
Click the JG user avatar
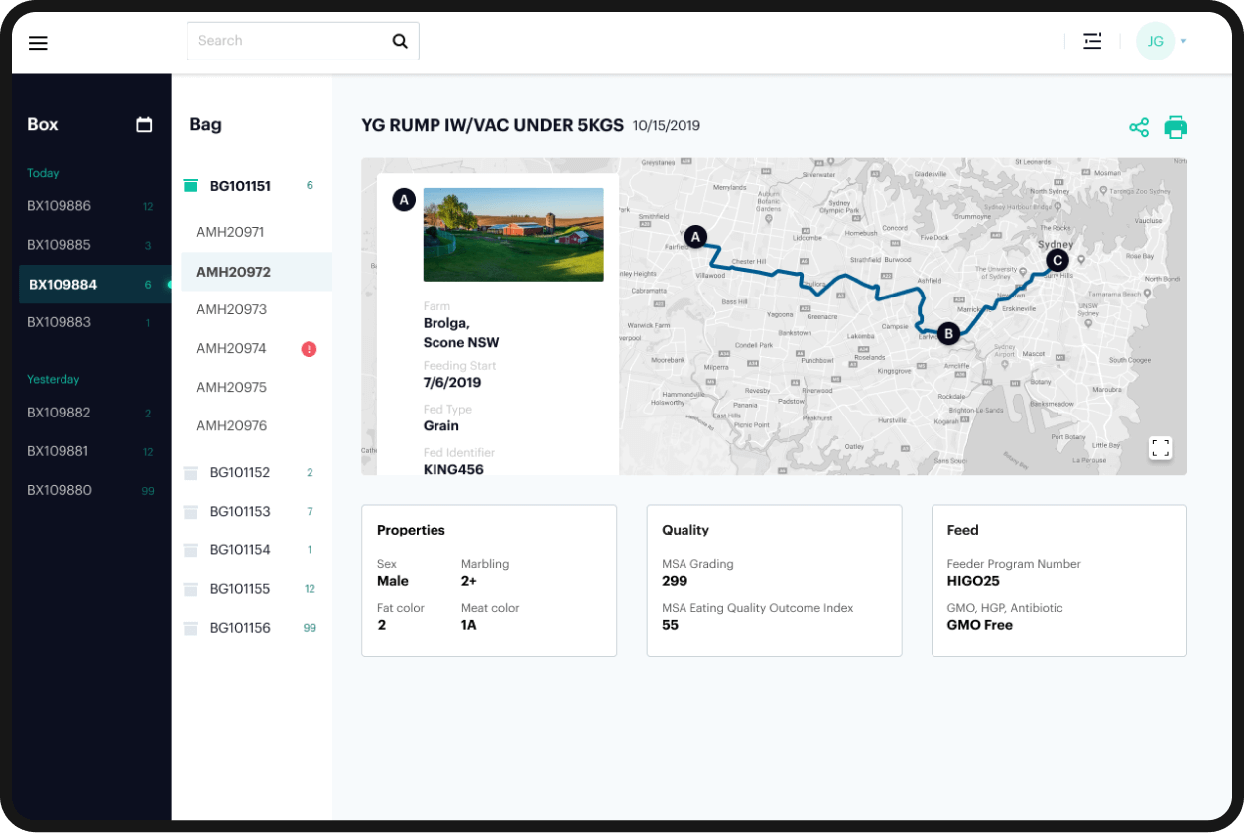coord(1154,41)
